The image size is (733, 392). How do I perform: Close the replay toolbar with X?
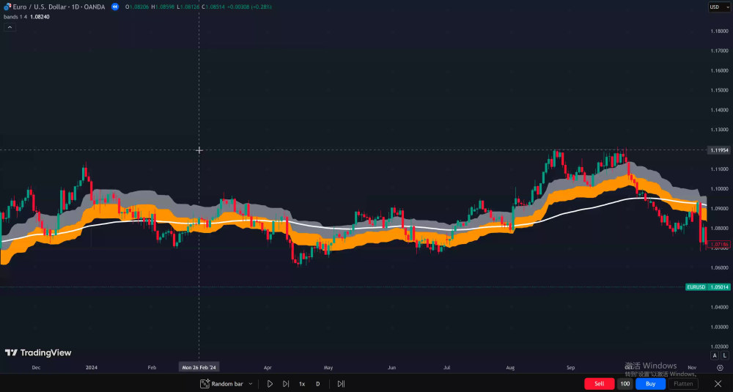click(x=718, y=384)
